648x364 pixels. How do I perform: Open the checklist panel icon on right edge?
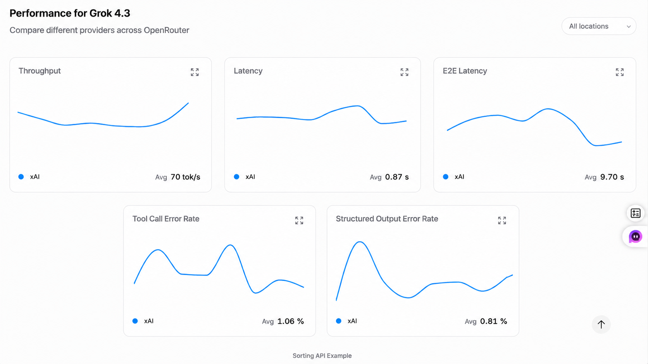coord(636,213)
